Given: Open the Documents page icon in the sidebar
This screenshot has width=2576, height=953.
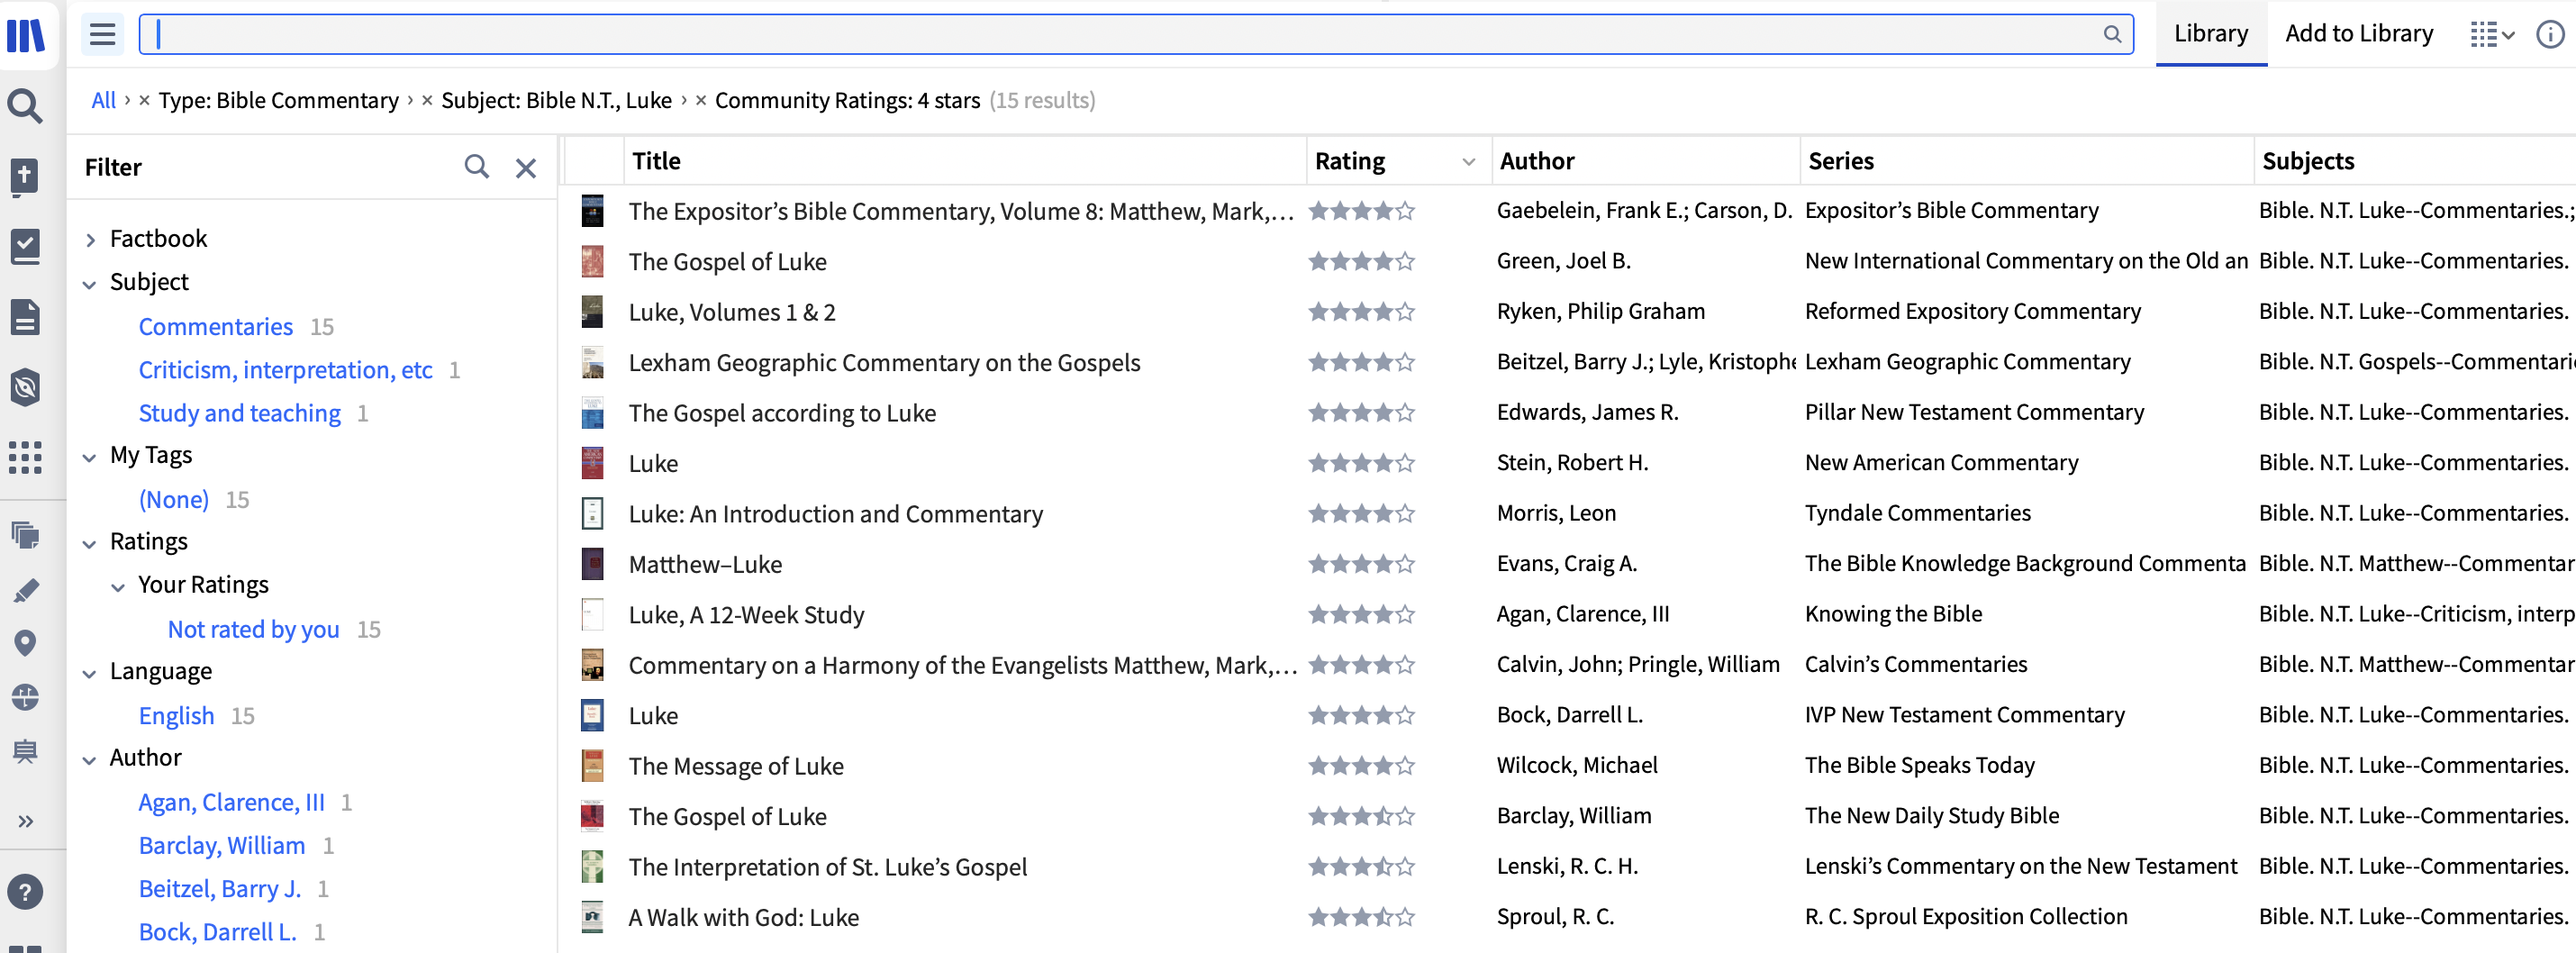Looking at the screenshot, I should [x=25, y=317].
